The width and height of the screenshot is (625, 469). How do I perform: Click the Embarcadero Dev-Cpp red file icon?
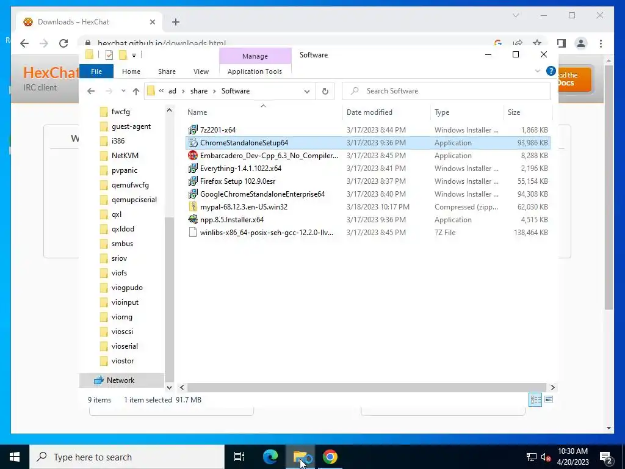[193, 156]
